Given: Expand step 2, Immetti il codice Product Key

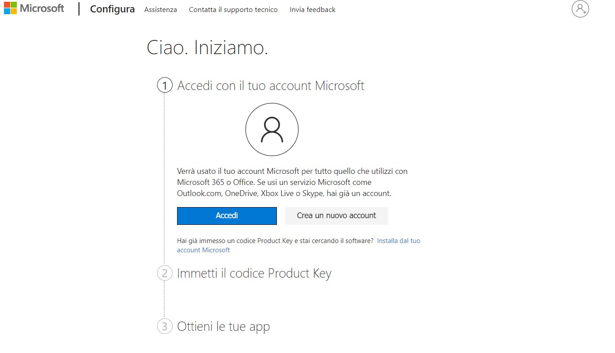Looking at the screenshot, I should (x=254, y=273).
